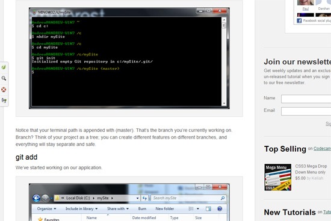Click the Type column header
This screenshot has height=221, width=331.
click(174, 217)
